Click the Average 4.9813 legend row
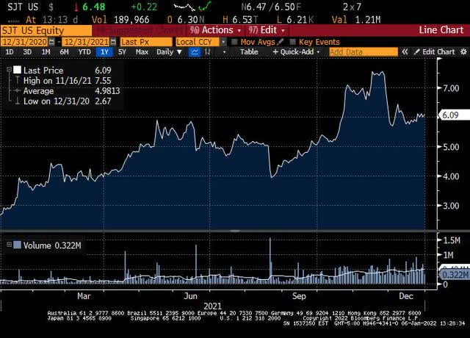This screenshot has height=338, width=470. 71,91
